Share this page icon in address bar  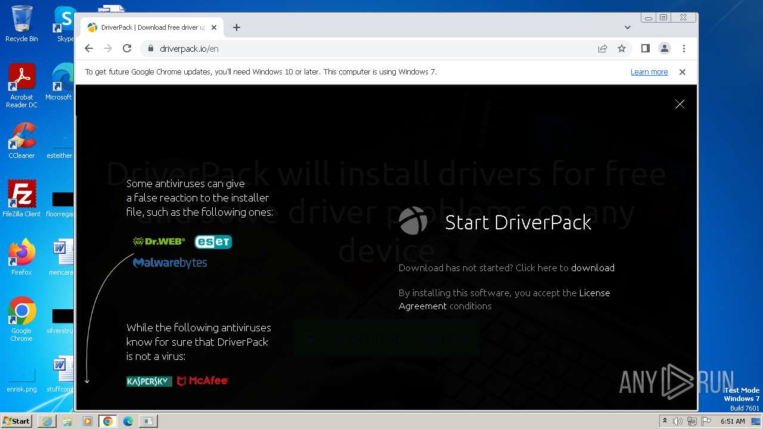tap(603, 48)
